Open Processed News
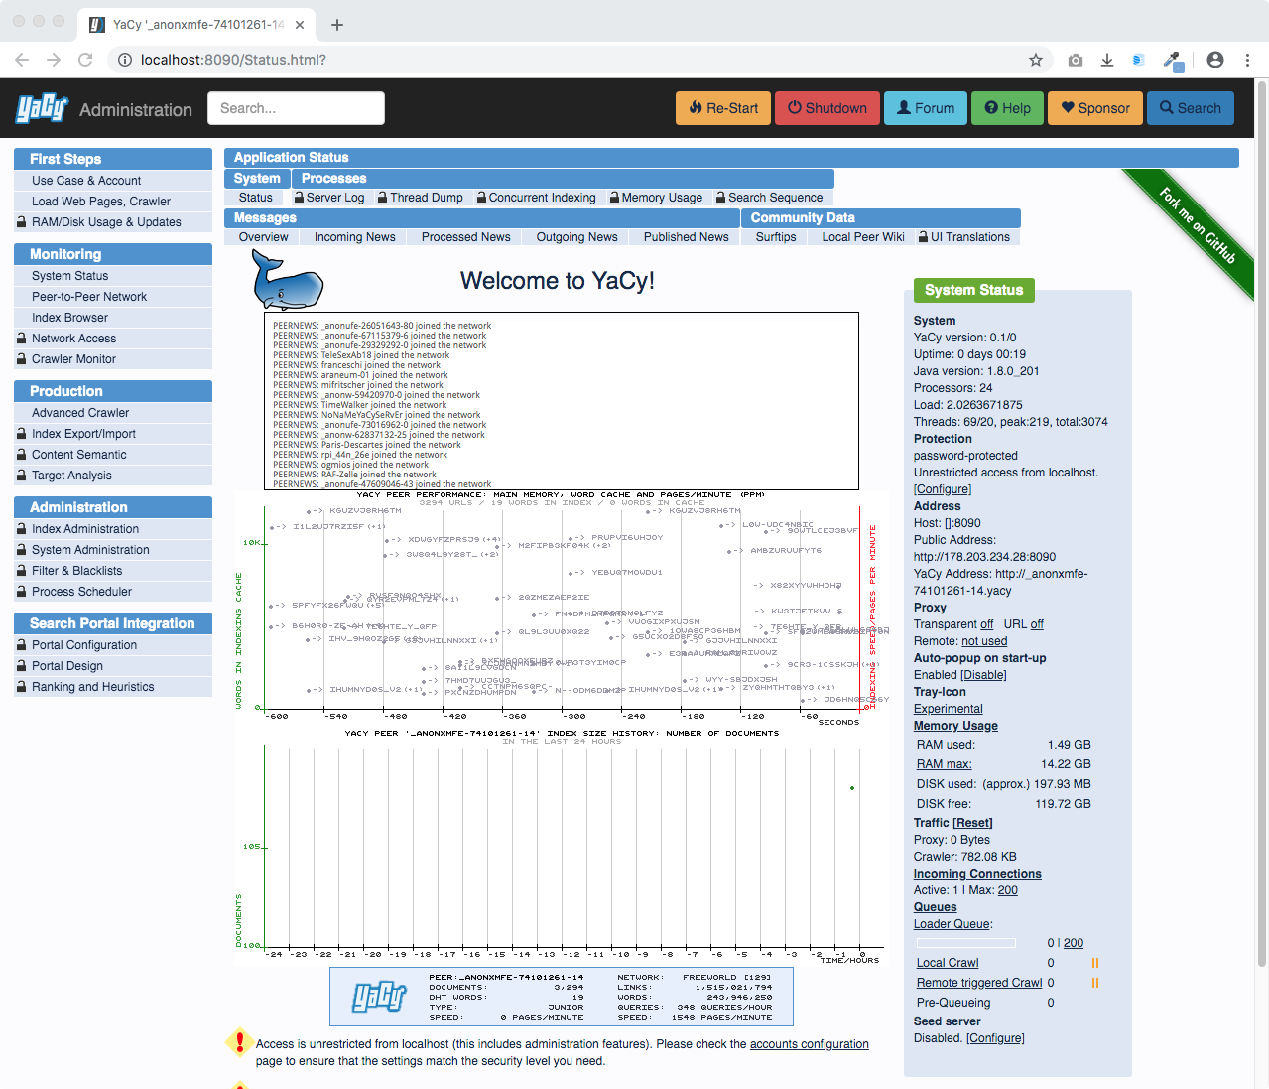1269x1089 pixels. pos(465,237)
